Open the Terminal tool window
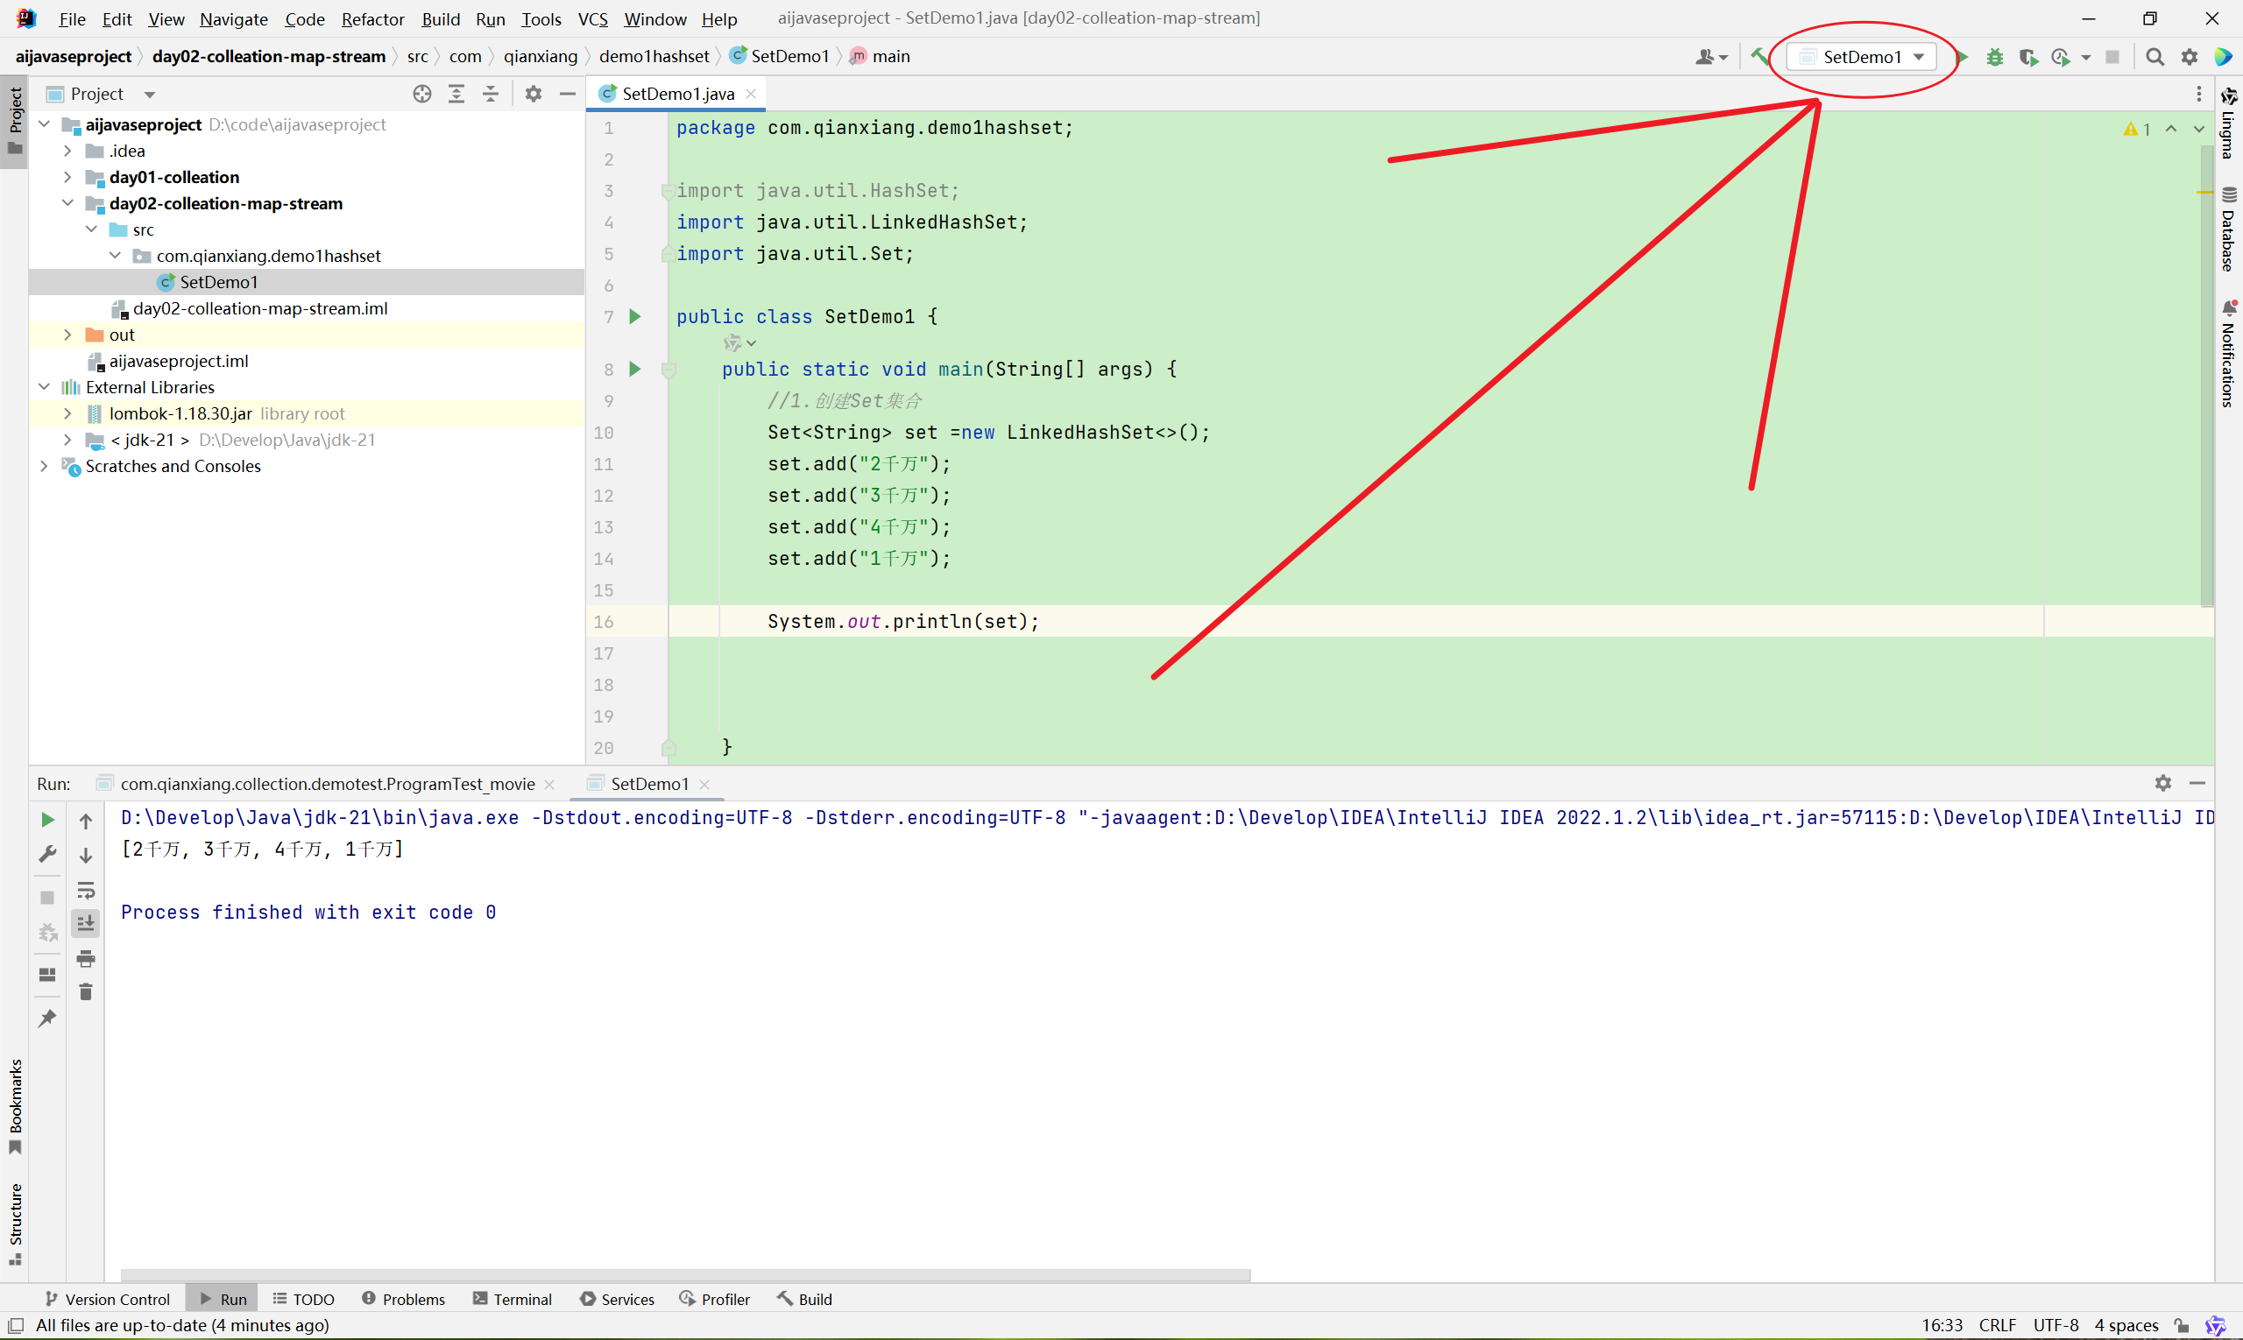 [513, 1299]
